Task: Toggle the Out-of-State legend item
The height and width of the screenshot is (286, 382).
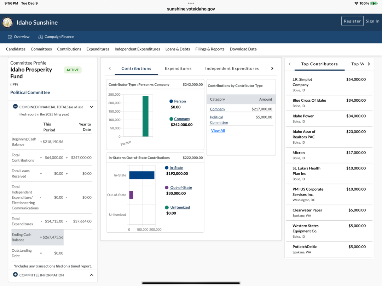Action: (181, 187)
